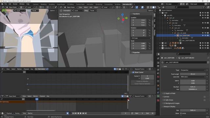Screen dimensions: 210x118
Task: Open Dope Sheet mode dropdown
Action: tap(13, 96)
